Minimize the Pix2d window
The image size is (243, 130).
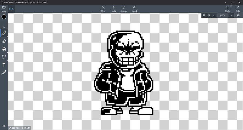(225, 2)
